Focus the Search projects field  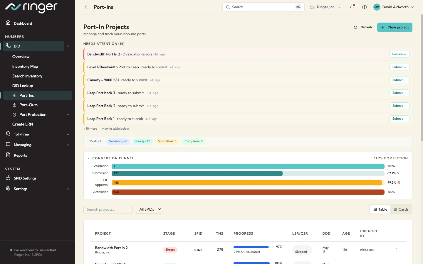coord(108,209)
